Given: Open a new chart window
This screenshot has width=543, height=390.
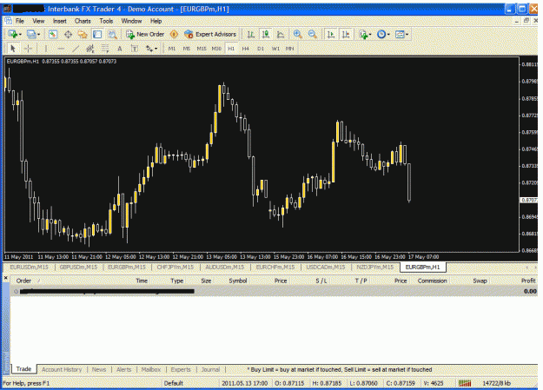Looking at the screenshot, I should (13, 34).
